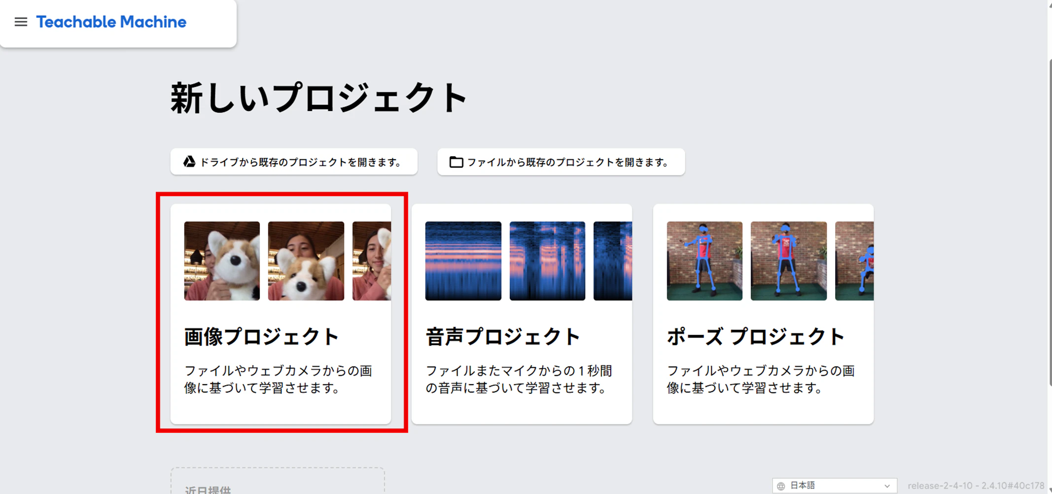The image size is (1052, 494).
Task: Open existing project from Drive button
Action: click(x=294, y=162)
